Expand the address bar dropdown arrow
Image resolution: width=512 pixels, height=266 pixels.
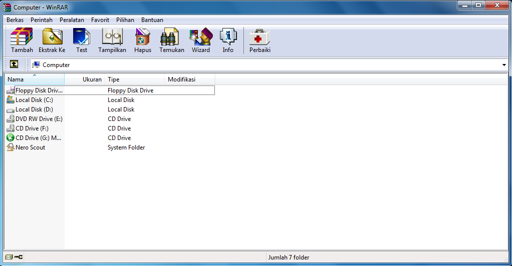point(504,65)
